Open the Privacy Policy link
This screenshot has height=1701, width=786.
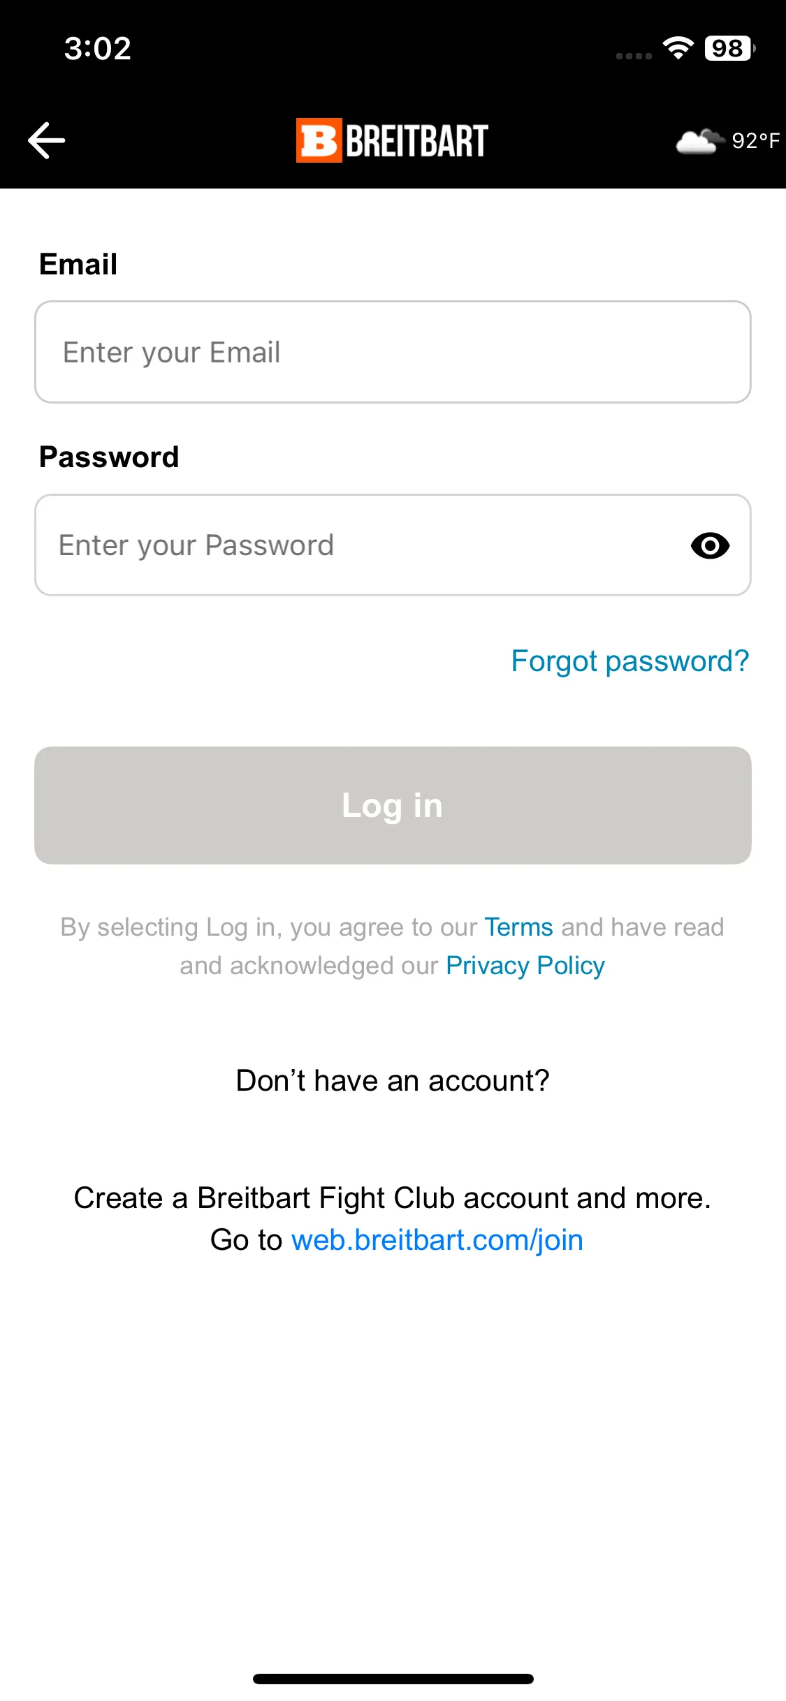click(525, 966)
